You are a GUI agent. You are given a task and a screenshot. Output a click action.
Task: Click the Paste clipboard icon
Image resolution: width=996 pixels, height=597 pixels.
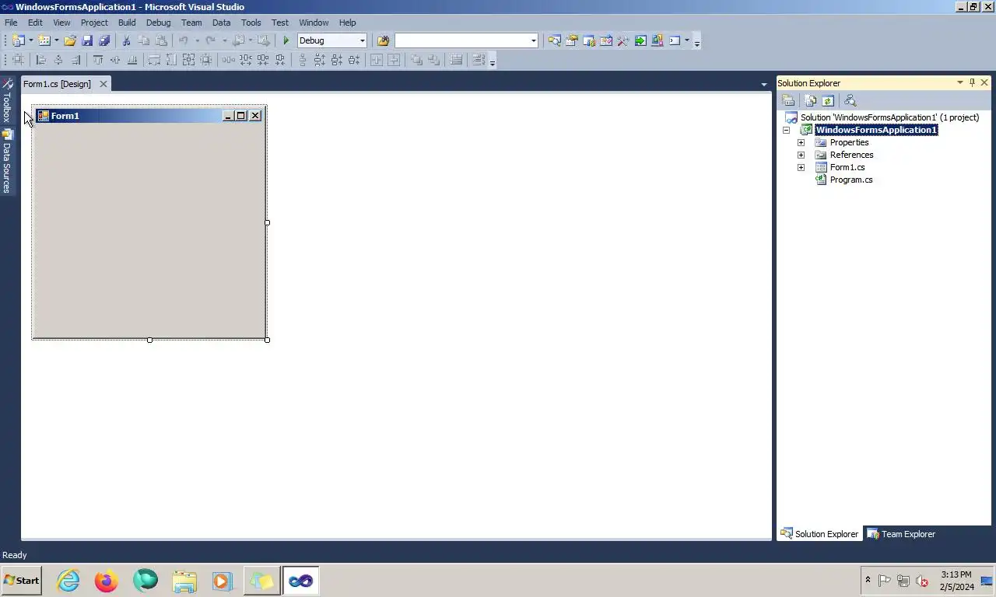(x=161, y=40)
